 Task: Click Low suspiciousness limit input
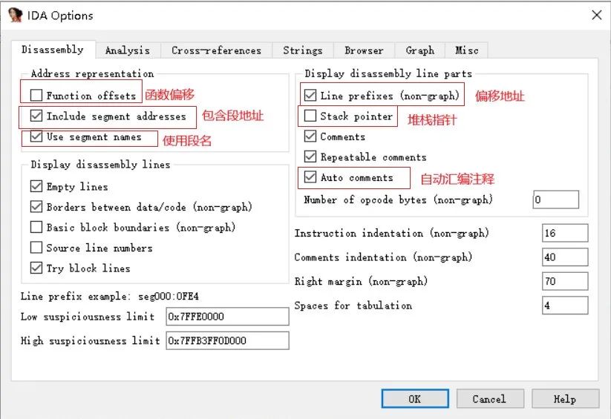pos(228,317)
